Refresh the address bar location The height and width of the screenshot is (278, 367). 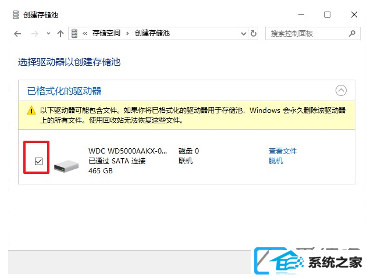pos(253,34)
